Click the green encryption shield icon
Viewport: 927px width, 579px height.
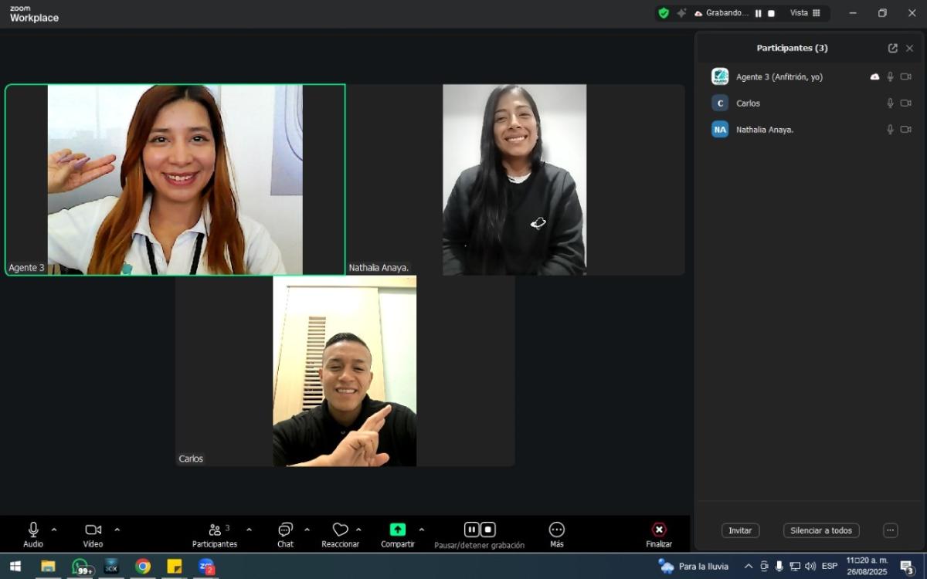click(x=663, y=13)
